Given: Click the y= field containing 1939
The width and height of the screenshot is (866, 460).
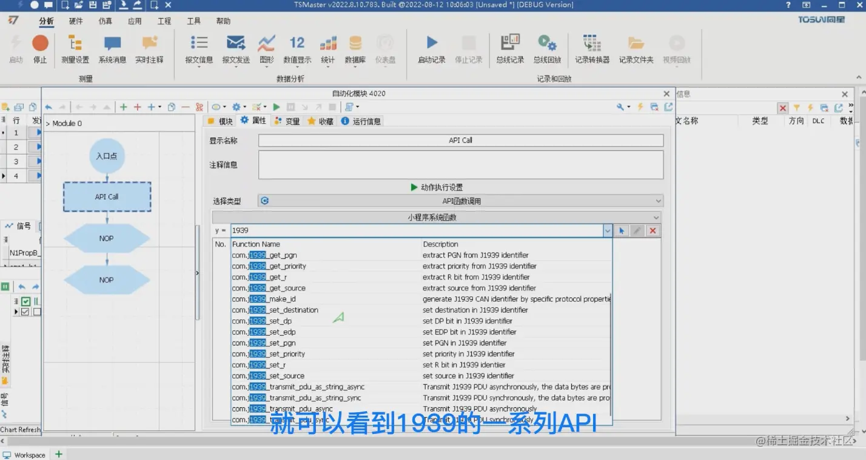Looking at the screenshot, I should [x=417, y=230].
